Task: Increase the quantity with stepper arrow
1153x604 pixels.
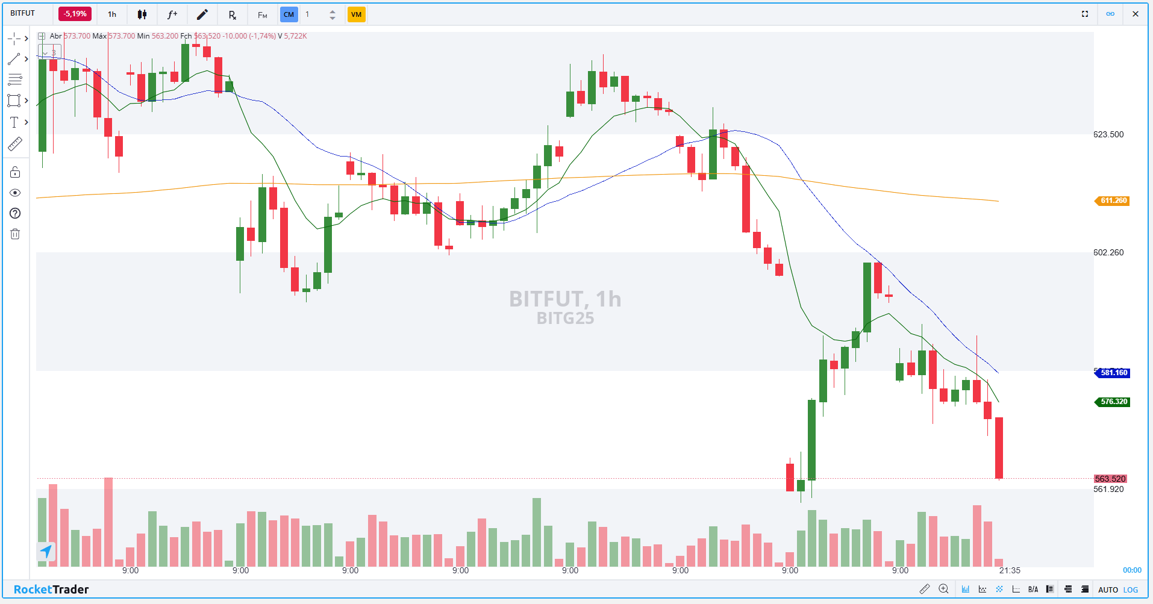Action: click(333, 11)
